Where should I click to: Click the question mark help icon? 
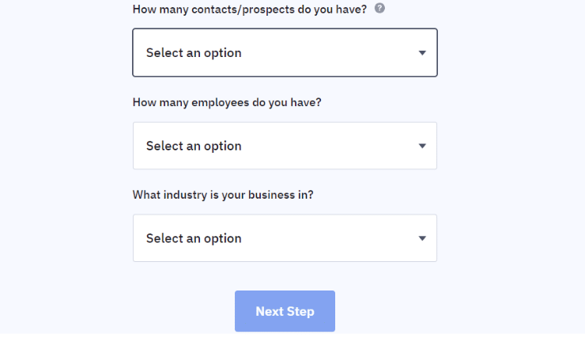(379, 8)
